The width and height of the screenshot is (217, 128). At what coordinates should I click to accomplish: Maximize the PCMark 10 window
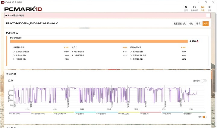(x=206, y=2)
